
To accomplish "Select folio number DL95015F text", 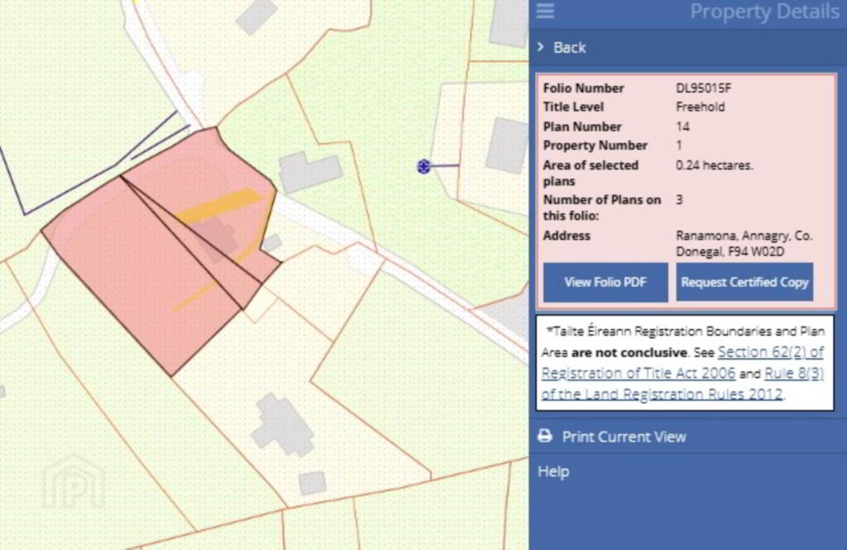I will click(703, 88).
